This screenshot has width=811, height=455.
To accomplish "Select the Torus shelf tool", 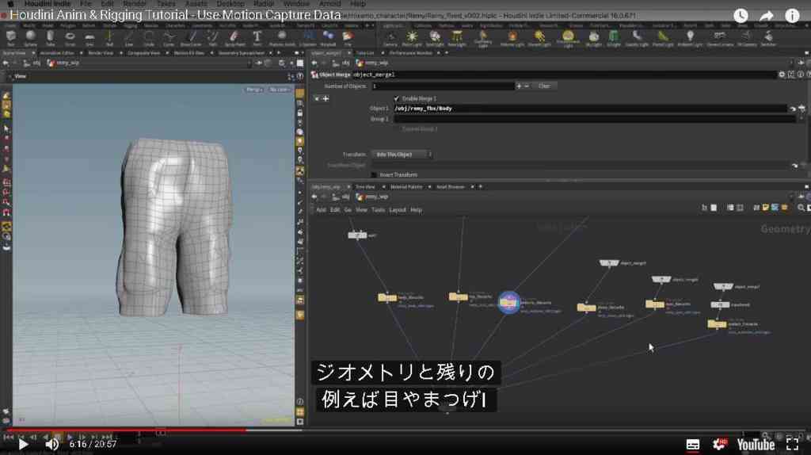I will [70, 37].
